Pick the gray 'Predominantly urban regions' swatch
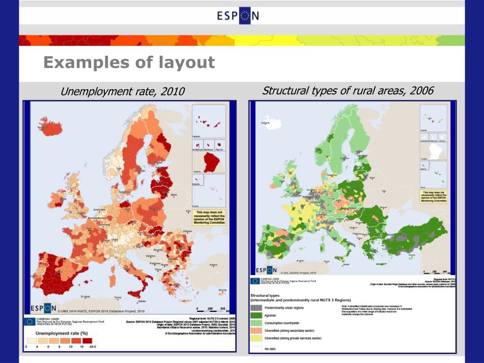This screenshot has height=363, width=484. pos(256,308)
